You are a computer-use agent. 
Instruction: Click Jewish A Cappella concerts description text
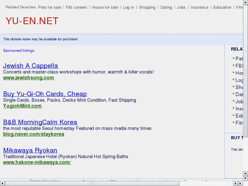pyautogui.click(x=78, y=72)
